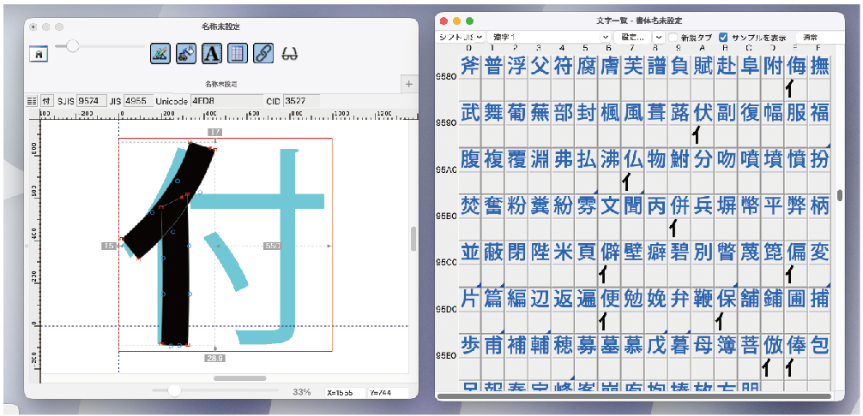This screenshot has width=863, height=416.
Task: Uncheck the サンプルを表示 checkbox
Action: coord(723,38)
